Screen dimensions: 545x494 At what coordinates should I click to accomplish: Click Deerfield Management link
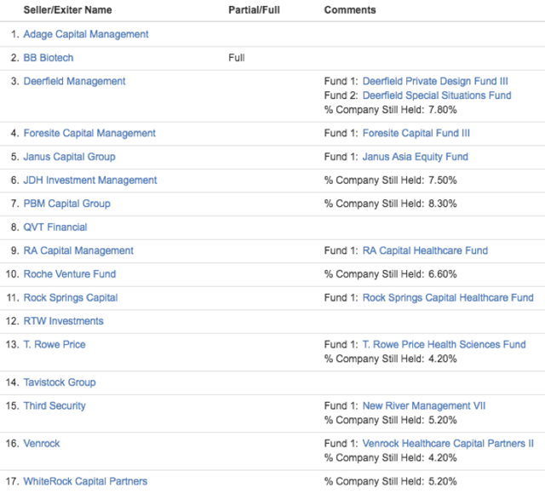(74, 82)
